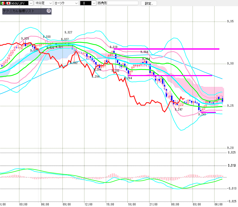238x207 pixels.
Task: Click the 四角形 shape field
Action: point(118,3)
